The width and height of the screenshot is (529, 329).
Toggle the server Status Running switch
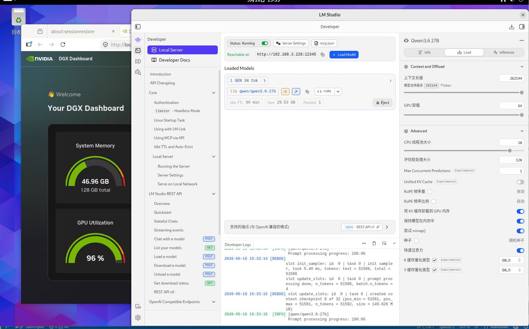(x=265, y=43)
